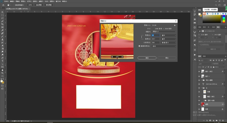Open the 滤镜(T) menu

(x=41, y=1)
